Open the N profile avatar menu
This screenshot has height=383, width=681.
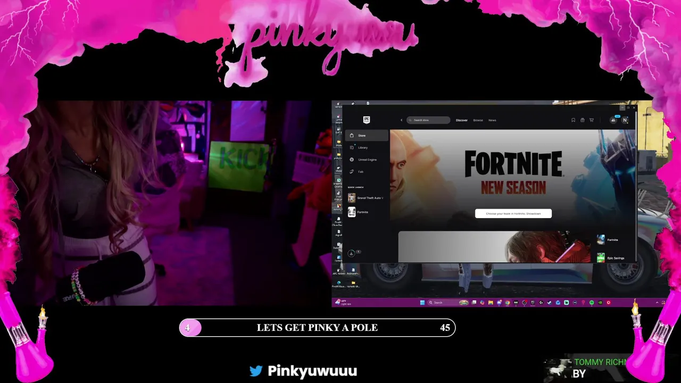(625, 120)
